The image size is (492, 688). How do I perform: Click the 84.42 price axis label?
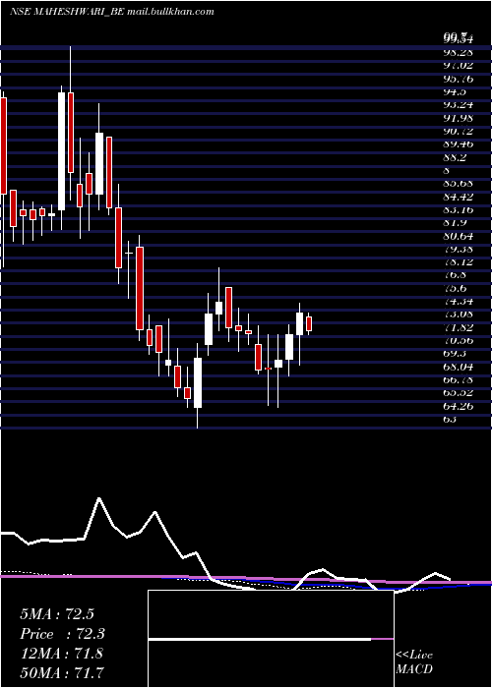point(458,197)
